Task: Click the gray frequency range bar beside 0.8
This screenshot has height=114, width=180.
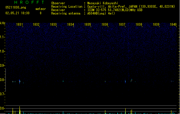Action: (x=5, y=80)
